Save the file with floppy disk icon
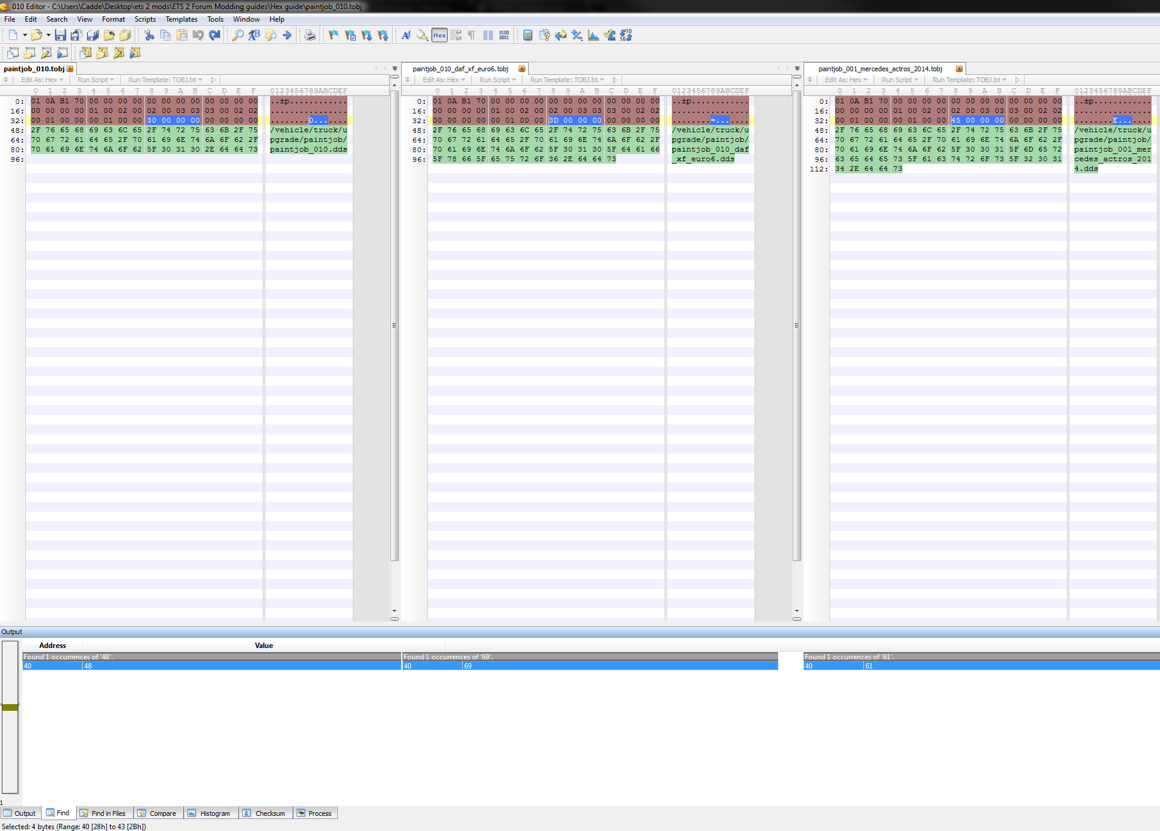 [60, 35]
